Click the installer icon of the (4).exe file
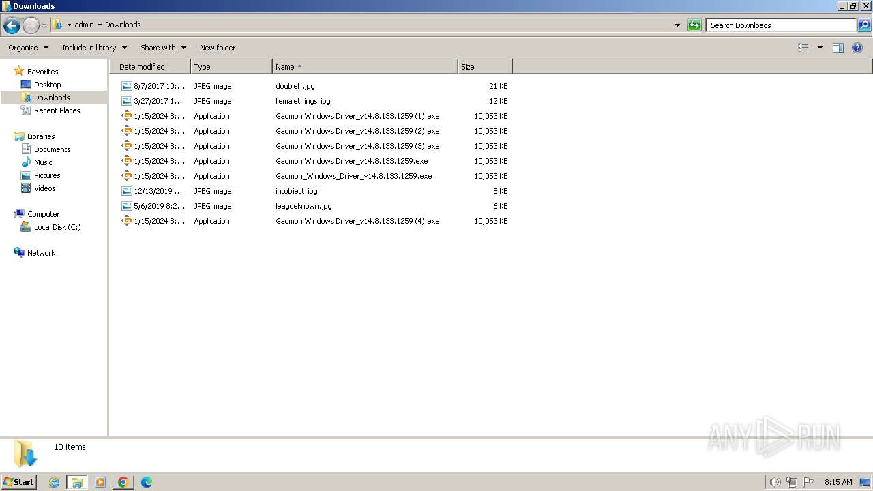Viewport: 873px width, 491px height. click(126, 221)
